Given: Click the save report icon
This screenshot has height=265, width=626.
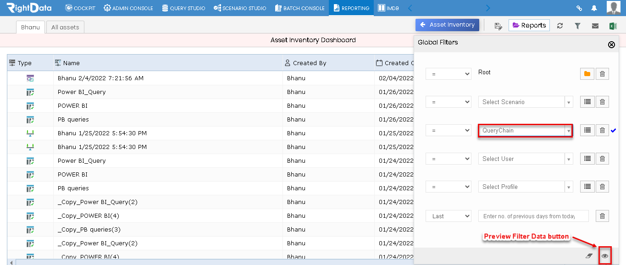Looking at the screenshot, I should click(x=499, y=26).
